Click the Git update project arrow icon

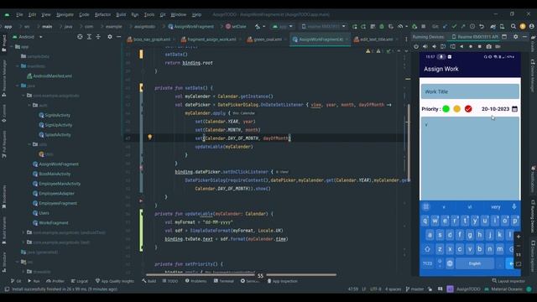pos(445,26)
